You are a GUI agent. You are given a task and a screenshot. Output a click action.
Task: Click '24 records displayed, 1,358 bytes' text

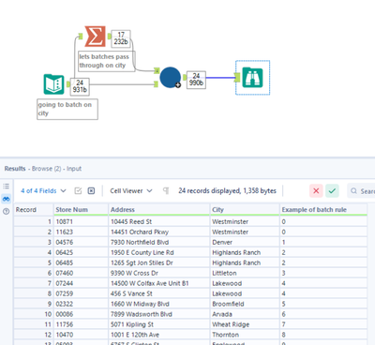(x=227, y=190)
